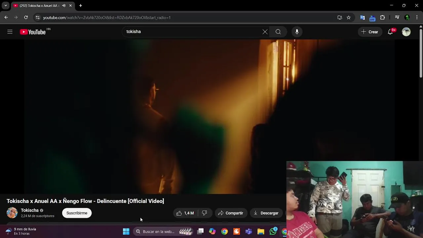Open the Tokischa channel name link

pos(30,210)
